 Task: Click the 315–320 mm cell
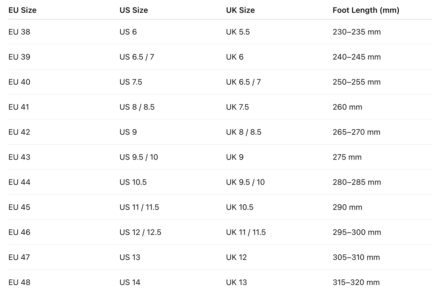(356, 282)
